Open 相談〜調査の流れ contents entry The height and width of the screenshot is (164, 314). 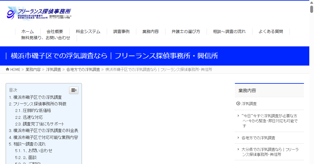point(29,144)
